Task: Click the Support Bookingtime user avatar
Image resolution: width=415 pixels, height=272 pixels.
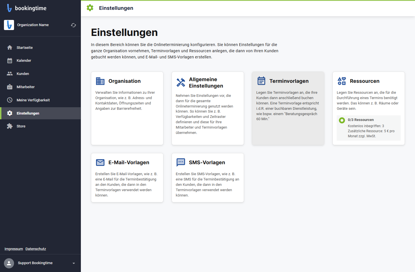Action: coord(9,263)
